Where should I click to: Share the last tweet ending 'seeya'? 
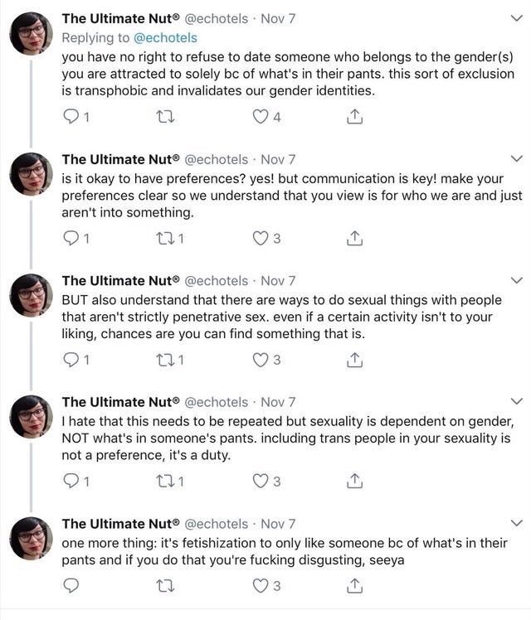355,585
